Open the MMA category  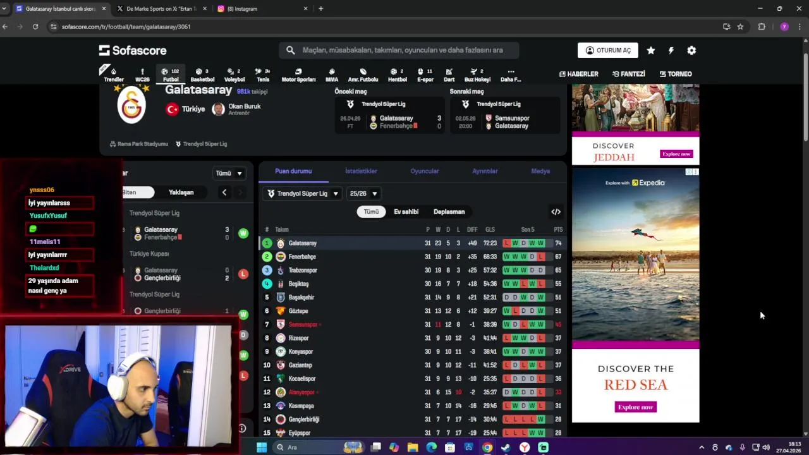332,75
